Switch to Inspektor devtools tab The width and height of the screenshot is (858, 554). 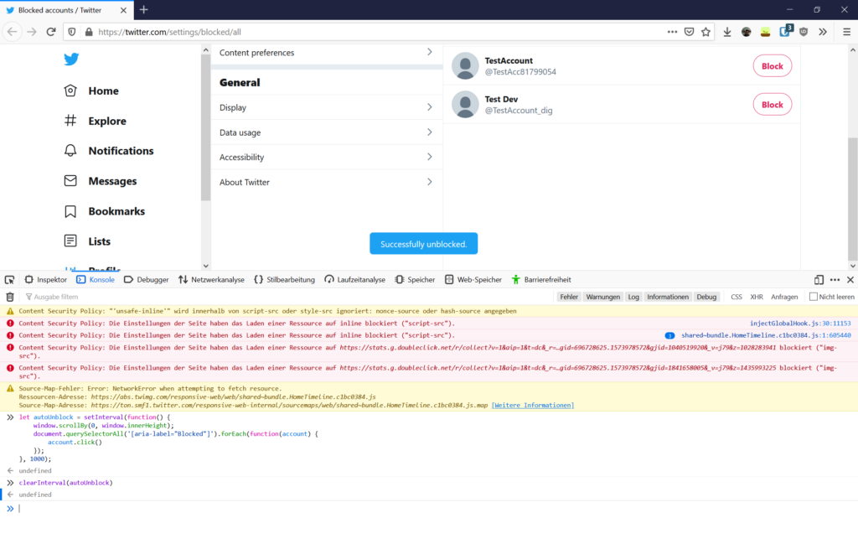click(46, 280)
